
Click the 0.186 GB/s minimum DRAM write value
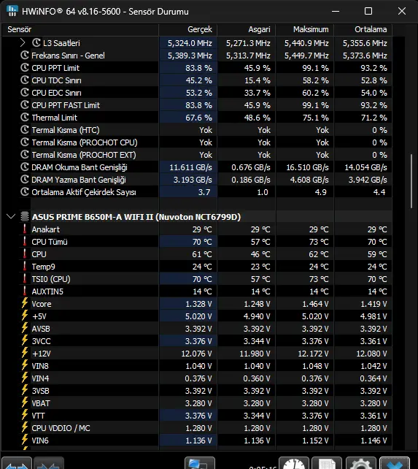tap(251, 180)
